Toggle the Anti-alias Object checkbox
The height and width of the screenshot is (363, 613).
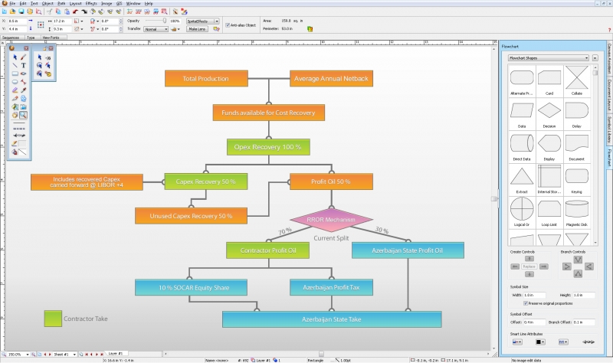(228, 25)
